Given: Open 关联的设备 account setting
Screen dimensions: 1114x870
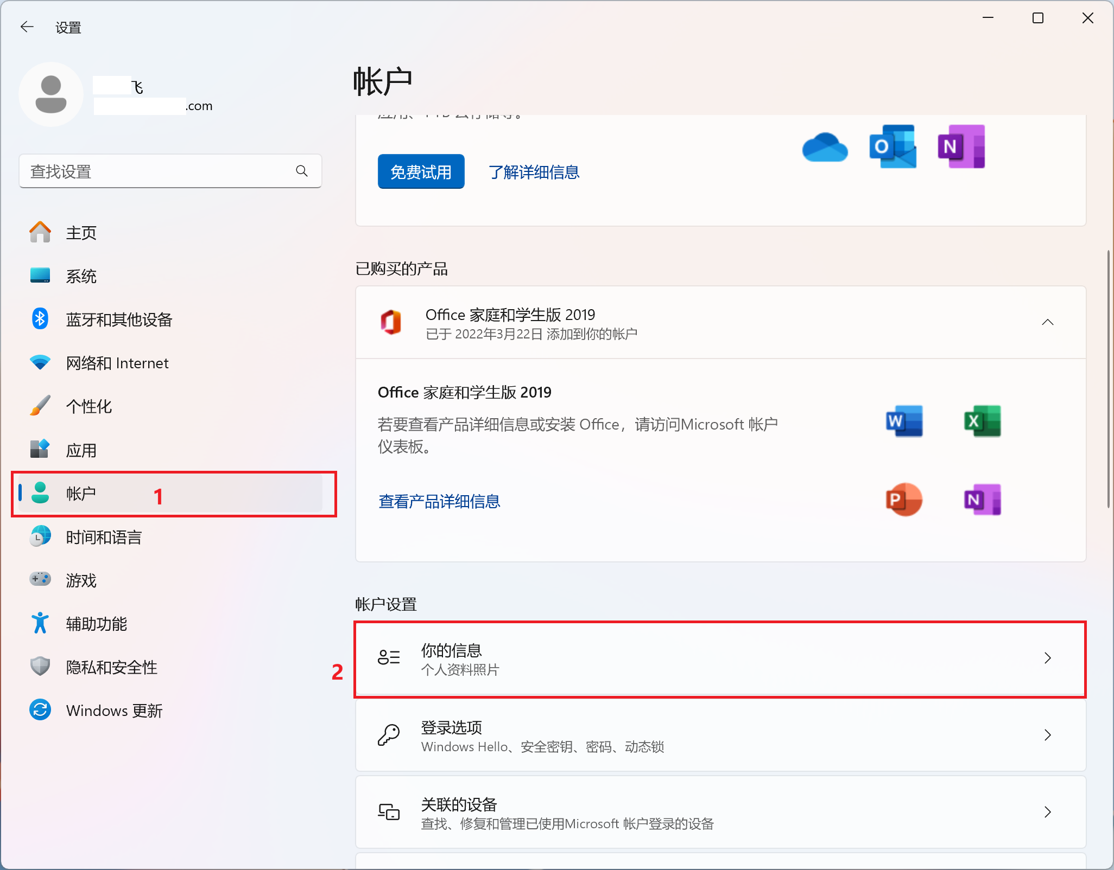Looking at the screenshot, I should click(x=720, y=813).
